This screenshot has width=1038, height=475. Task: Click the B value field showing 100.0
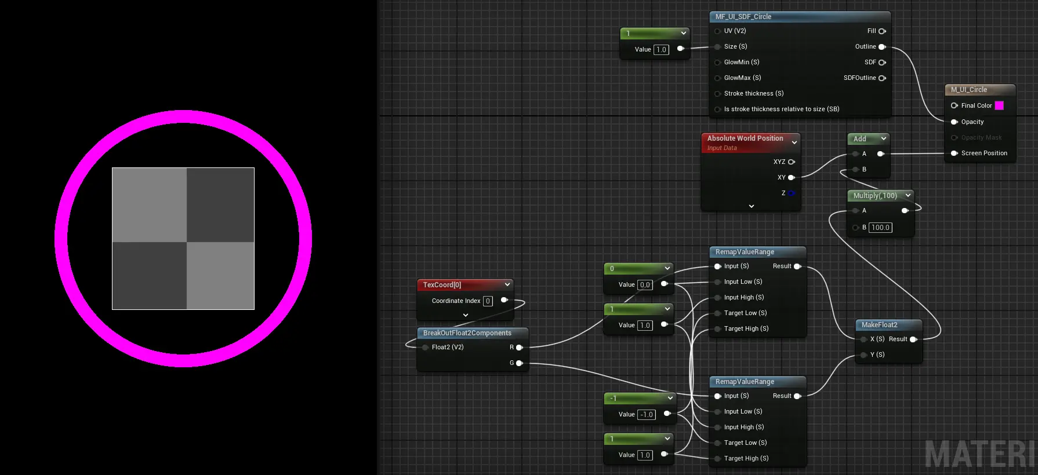[x=880, y=228]
